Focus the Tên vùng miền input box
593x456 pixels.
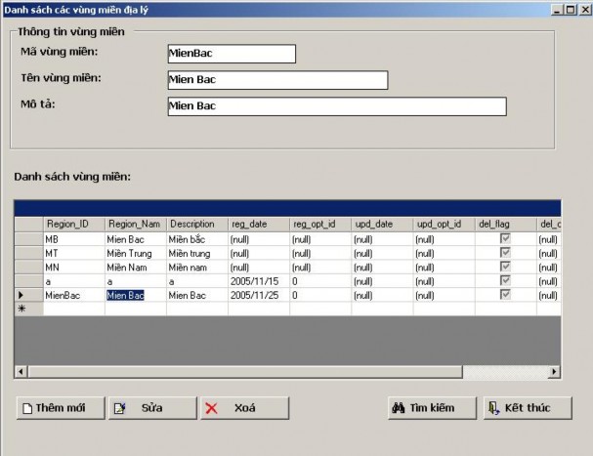click(x=276, y=80)
